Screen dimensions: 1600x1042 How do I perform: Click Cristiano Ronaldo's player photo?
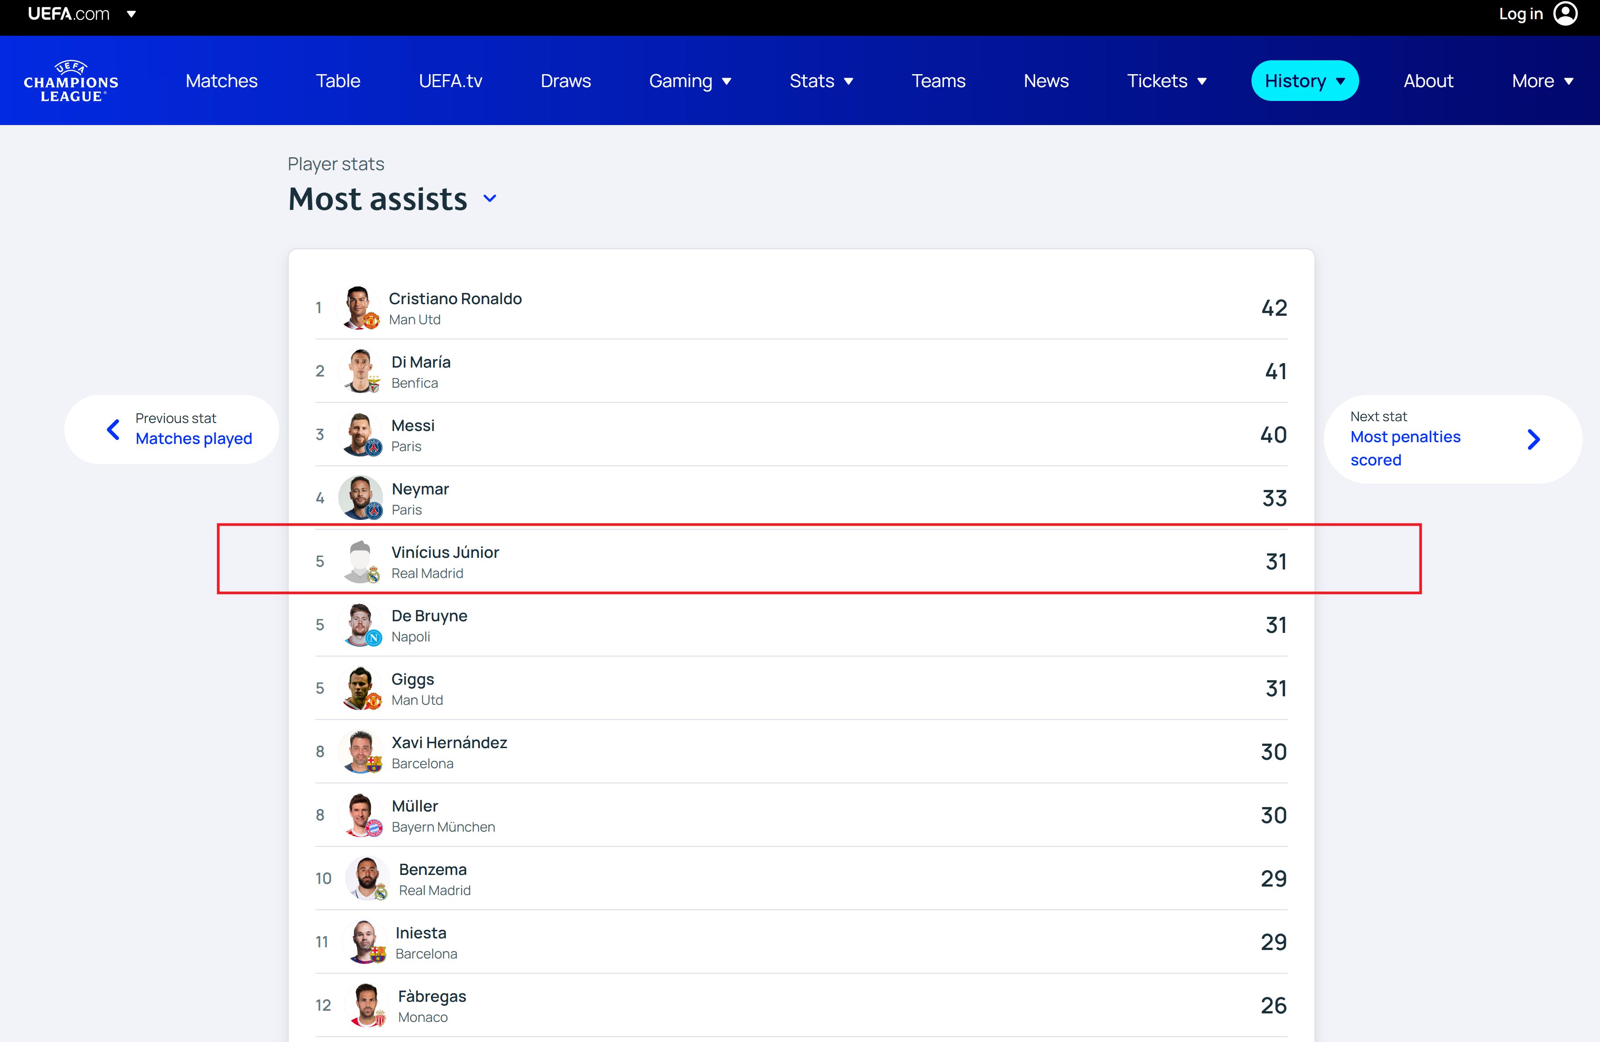(x=358, y=308)
